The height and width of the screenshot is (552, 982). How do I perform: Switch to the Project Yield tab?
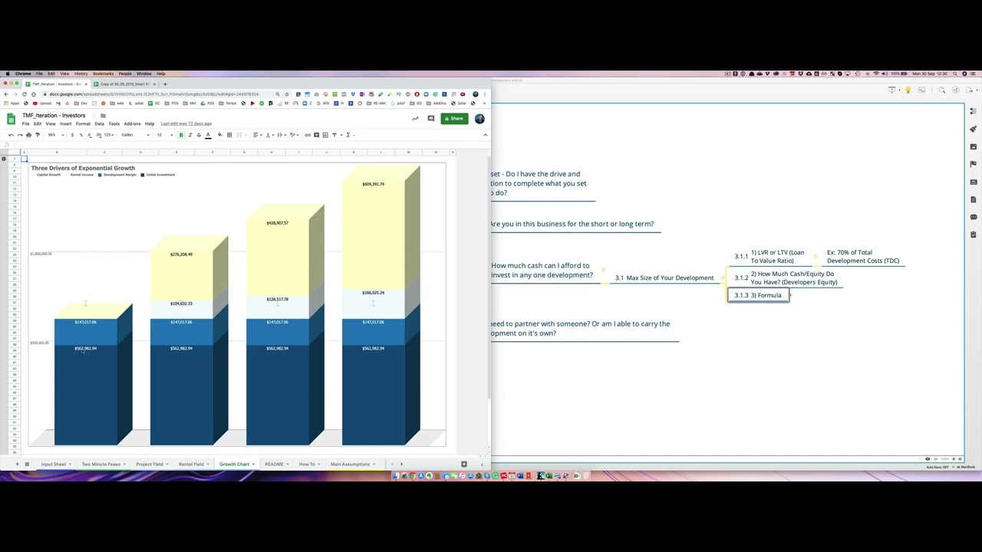[153, 464]
